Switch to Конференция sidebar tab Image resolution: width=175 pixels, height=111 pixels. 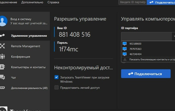(x=25, y=56)
